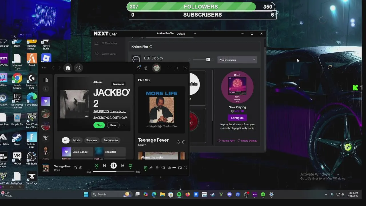
Task: Open Spotify three-dot main menu
Action: 44,68
